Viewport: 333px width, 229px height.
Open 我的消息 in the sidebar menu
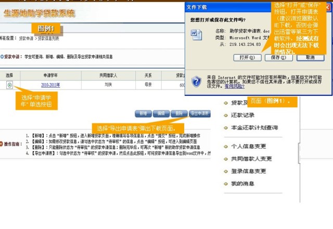(242, 184)
